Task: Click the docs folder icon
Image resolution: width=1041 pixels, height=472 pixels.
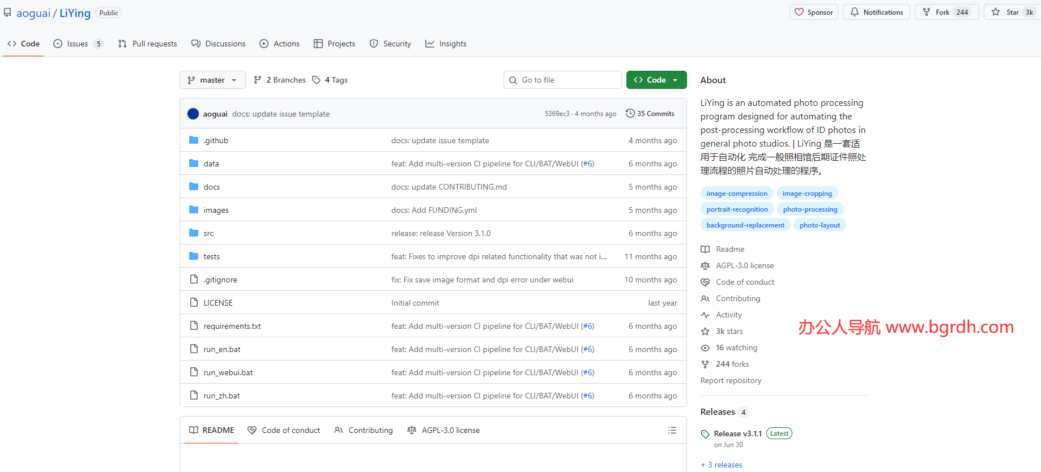Action: point(194,187)
